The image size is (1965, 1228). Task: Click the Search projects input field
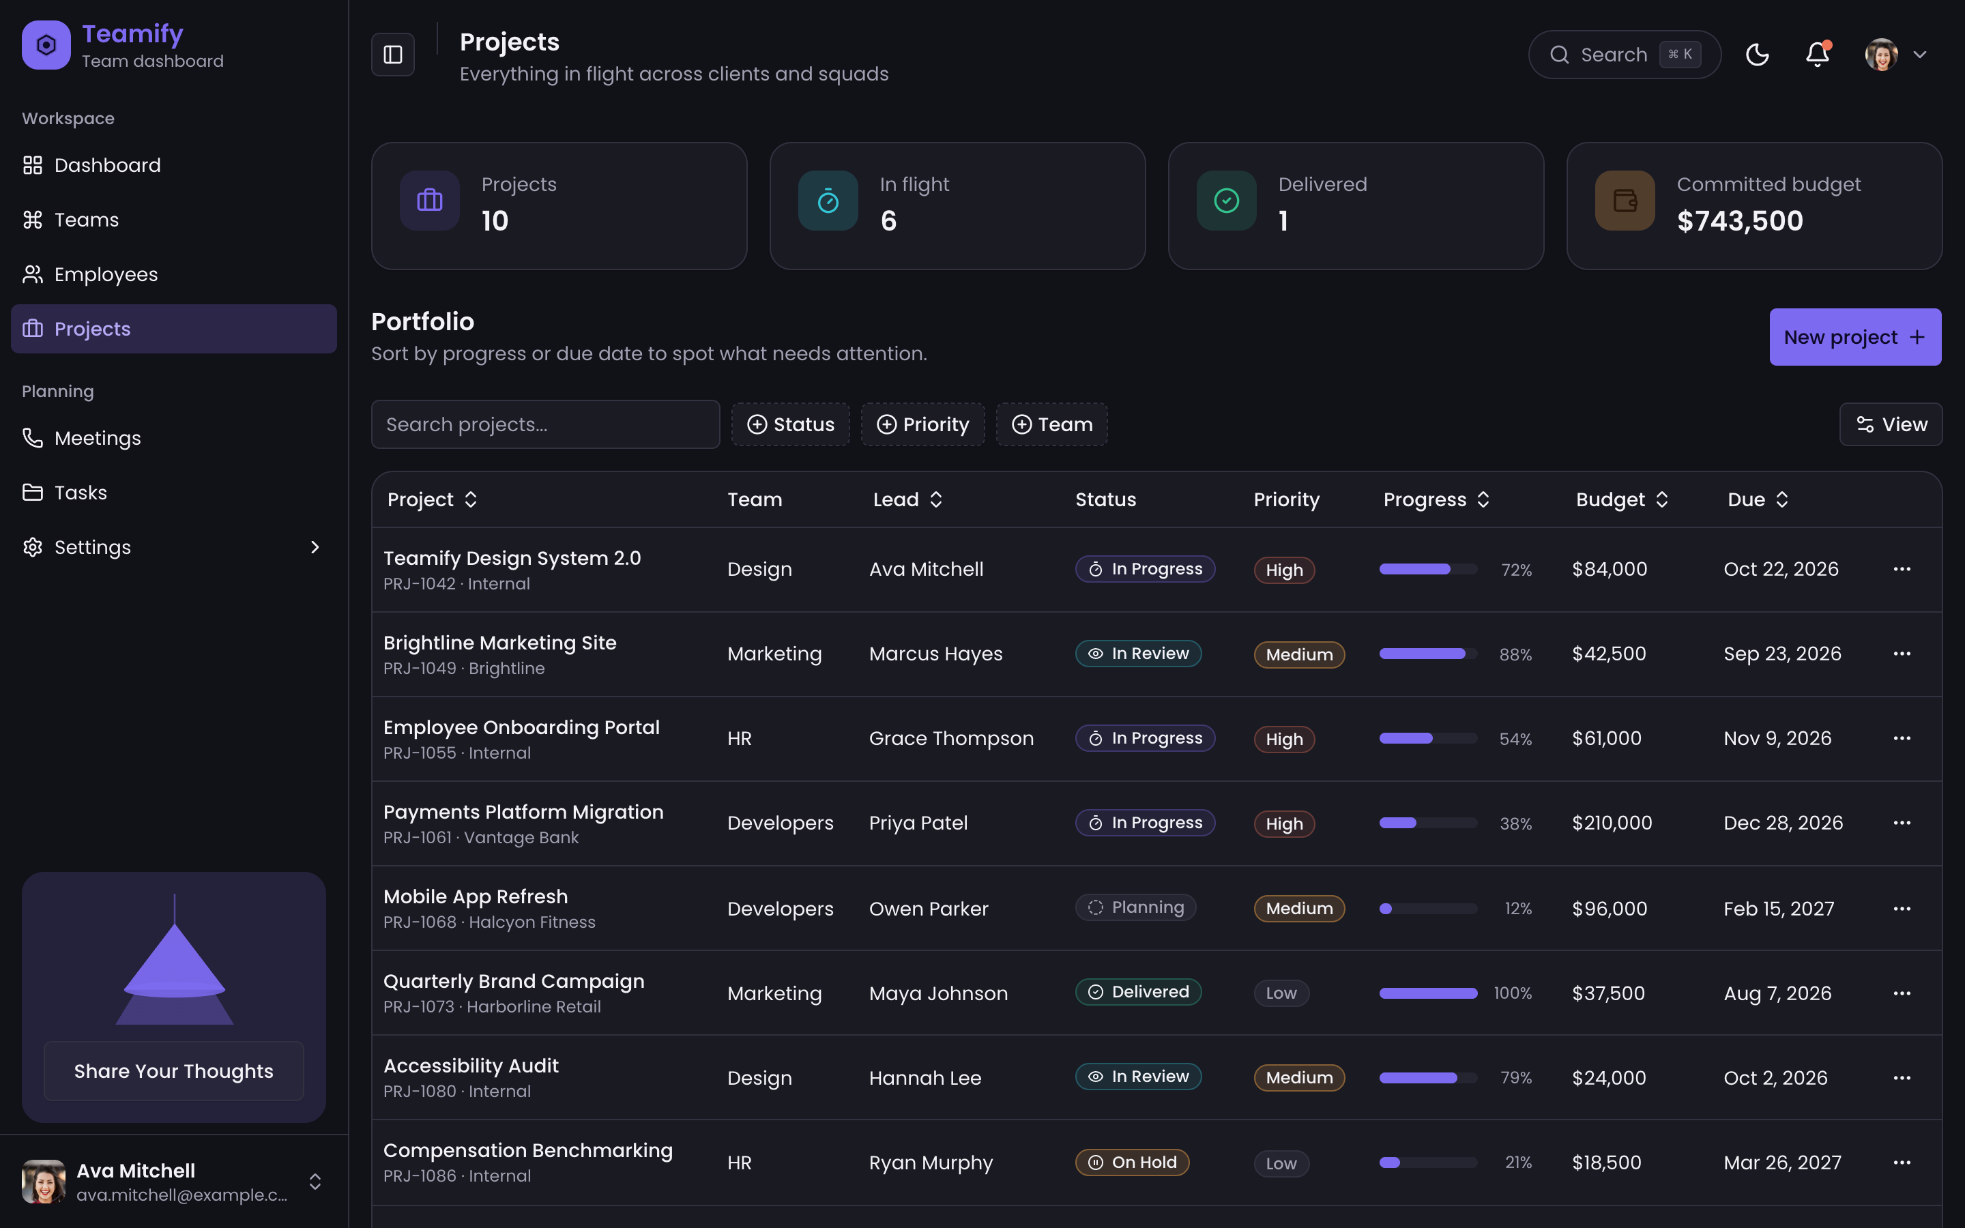(x=546, y=424)
